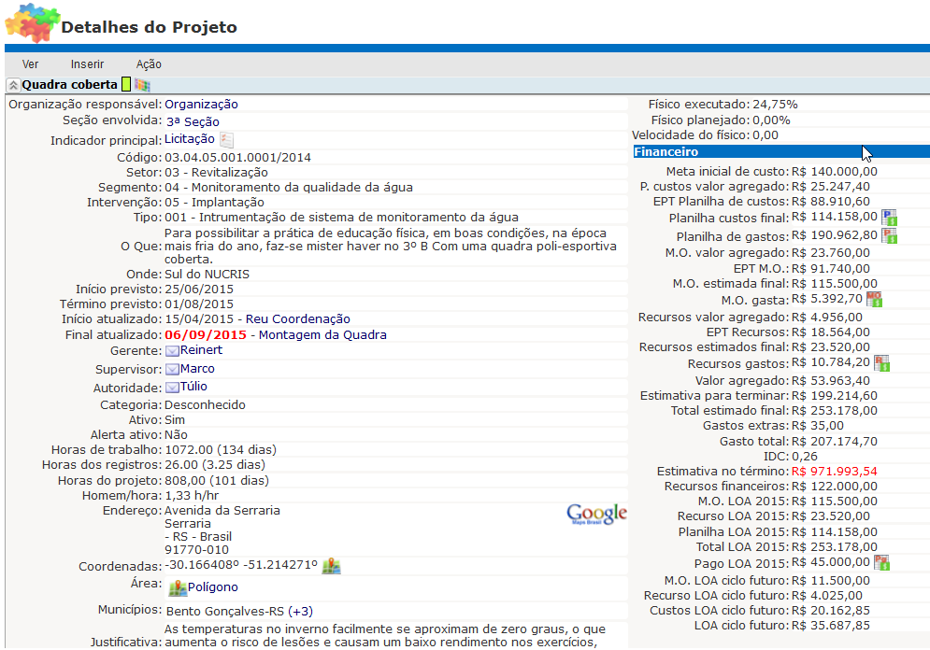
Task: Open the Reinert manager link
Action: pos(201,350)
